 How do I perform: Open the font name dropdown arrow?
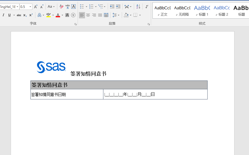click(18, 7)
